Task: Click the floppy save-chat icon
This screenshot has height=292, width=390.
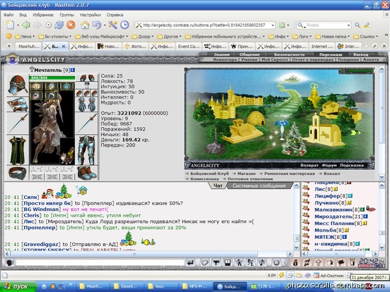Action: click(227, 262)
